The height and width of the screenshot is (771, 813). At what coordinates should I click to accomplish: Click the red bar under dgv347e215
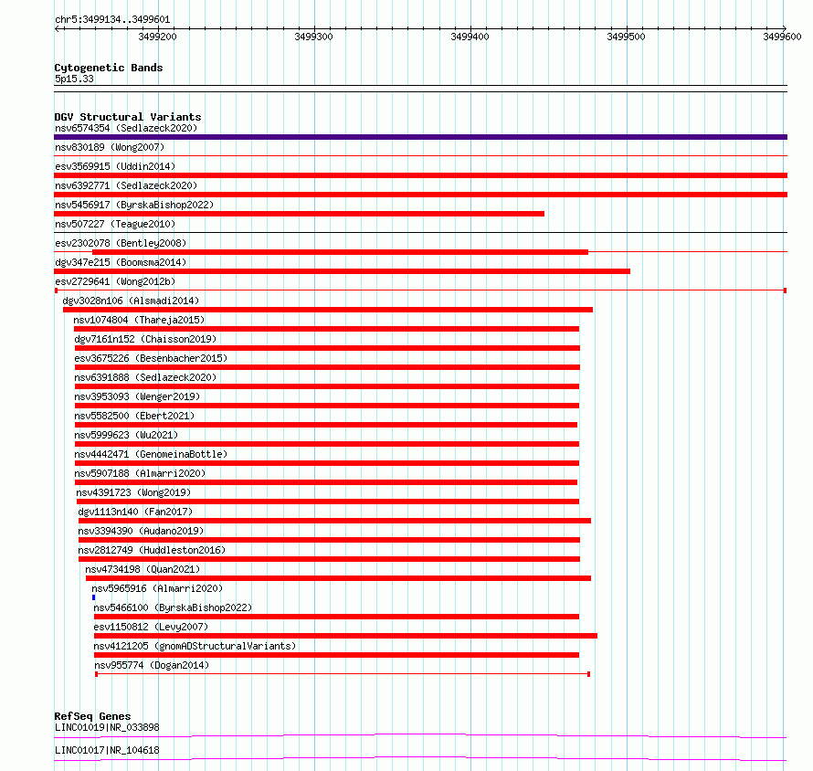(343, 271)
